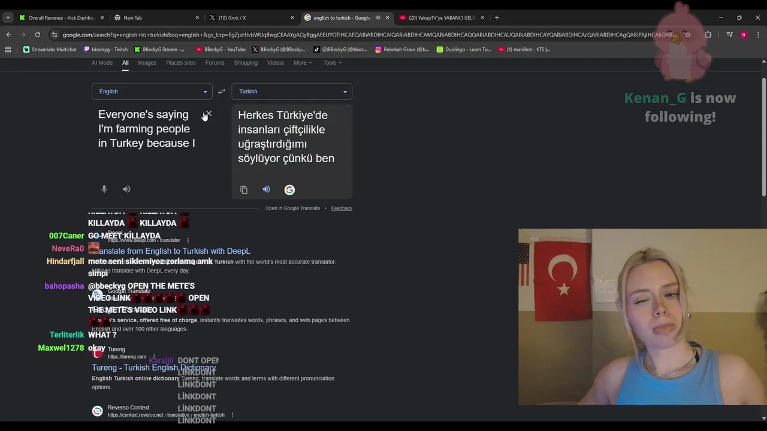This screenshot has height=431, width=767.
Task: Open the Tureng Turkish English Dictionary result
Action: [154, 368]
